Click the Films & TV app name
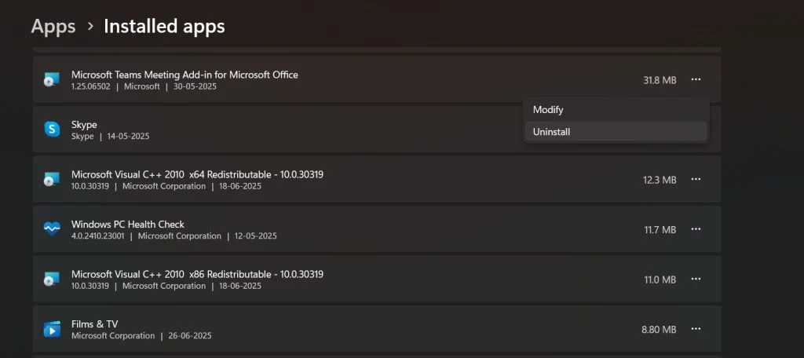This screenshot has width=804, height=358. coord(94,323)
